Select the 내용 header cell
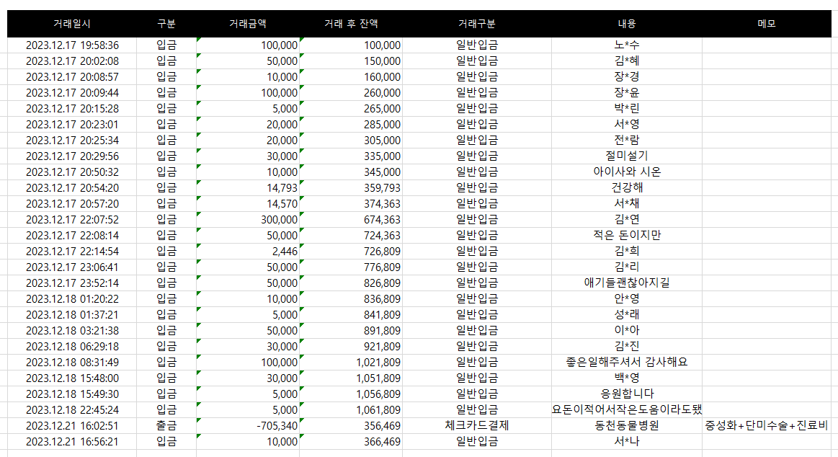This screenshot has width=838, height=457. [x=627, y=24]
